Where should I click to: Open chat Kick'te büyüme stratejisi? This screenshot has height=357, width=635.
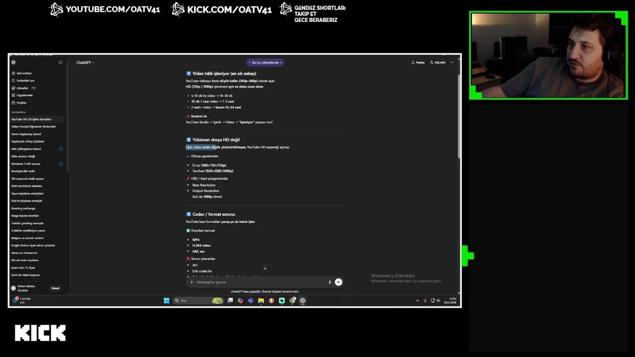coord(27,201)
